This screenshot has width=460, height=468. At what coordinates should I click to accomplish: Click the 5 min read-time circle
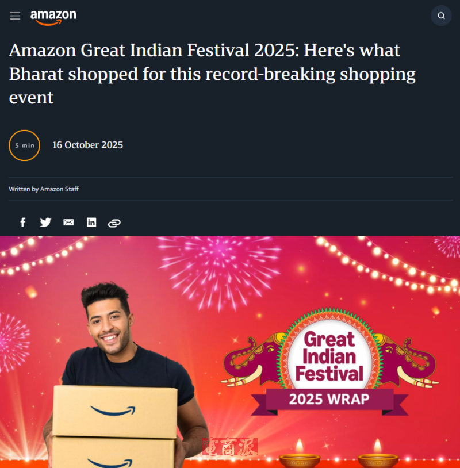[x=25, y=145]
